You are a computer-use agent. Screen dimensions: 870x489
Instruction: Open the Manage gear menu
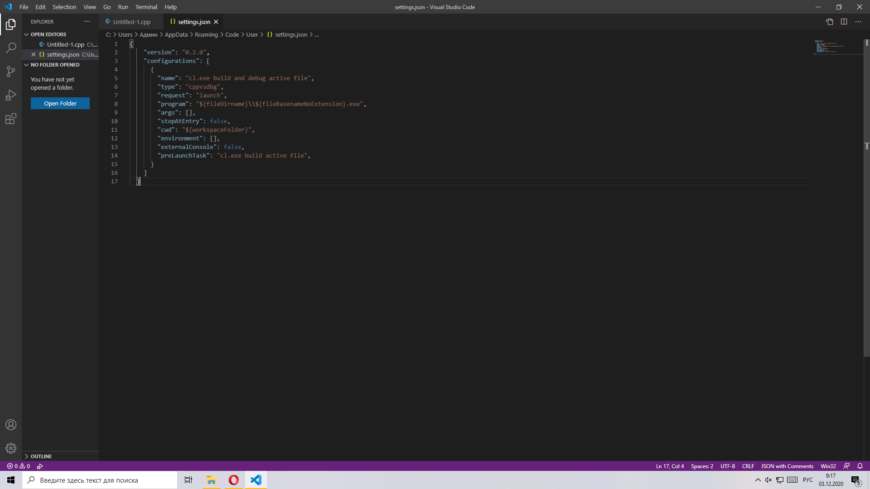11,448
